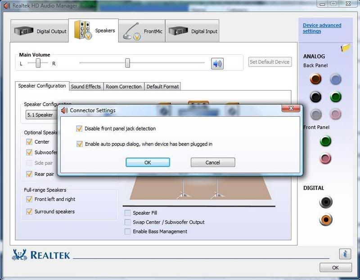Click the L/R balance slider handle
Image resolution: width=360 pixels, height=280 pixels.
(38, 63)
